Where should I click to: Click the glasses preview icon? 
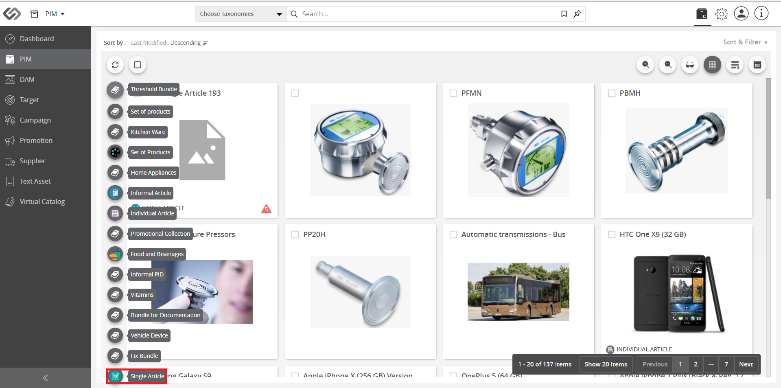click(x=690, y=65)
